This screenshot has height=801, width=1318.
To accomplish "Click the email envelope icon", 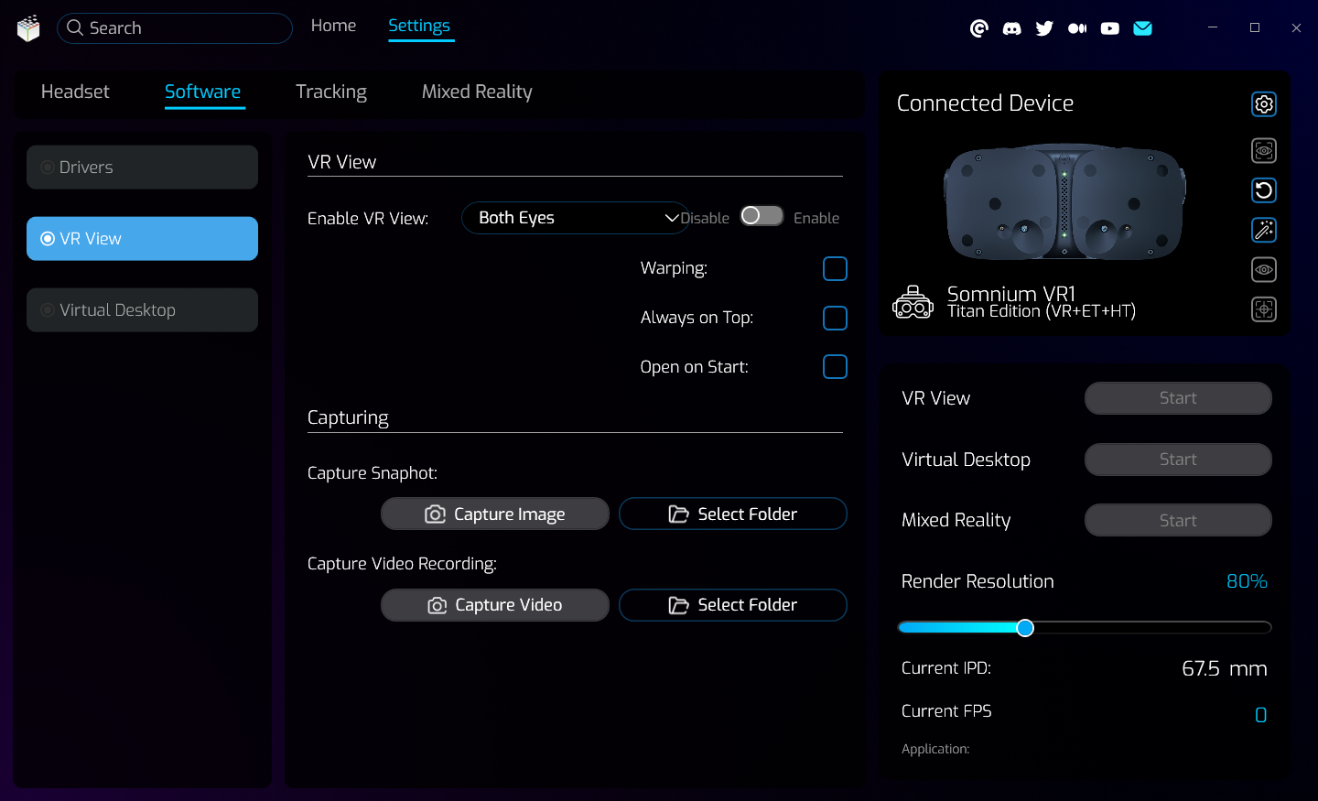I will pos(1142,28).
